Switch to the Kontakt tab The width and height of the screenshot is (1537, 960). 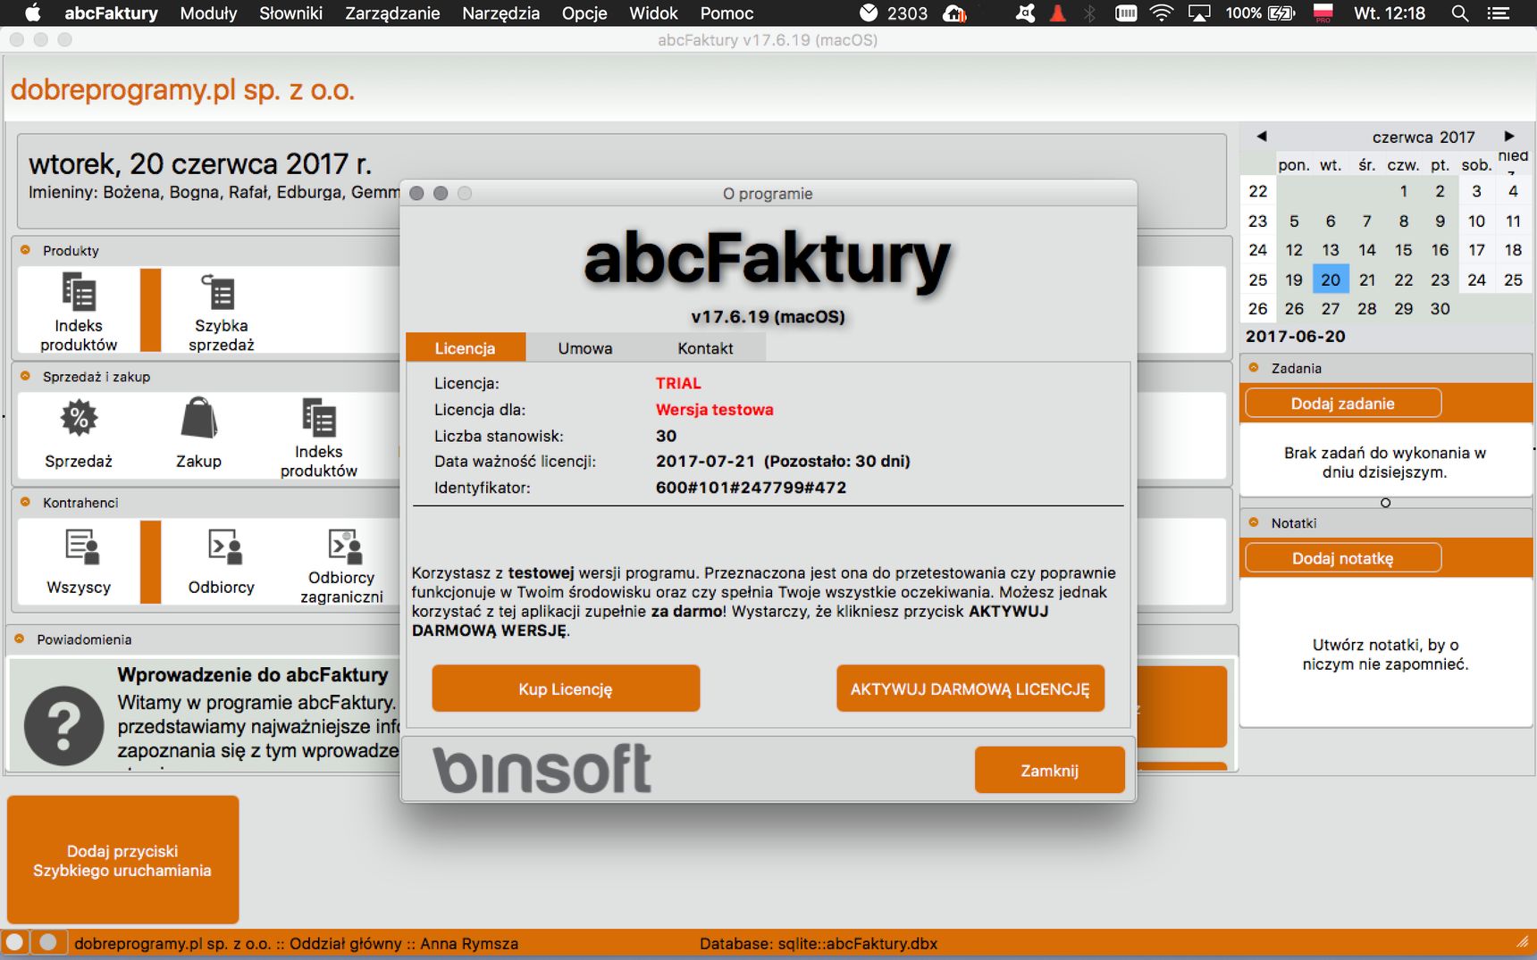coord(705,347)
